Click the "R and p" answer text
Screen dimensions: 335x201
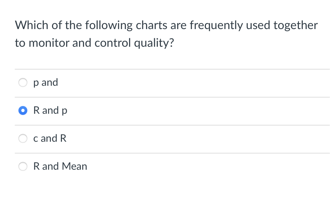point(50,110)
